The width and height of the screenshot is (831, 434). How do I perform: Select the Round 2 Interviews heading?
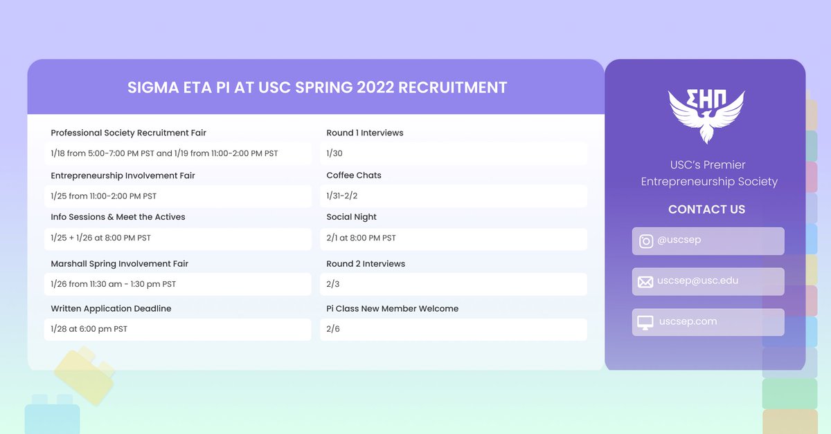366,264
